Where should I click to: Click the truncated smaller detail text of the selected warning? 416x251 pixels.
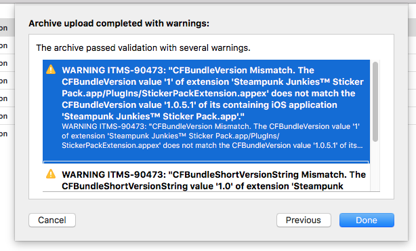[x=212, y=136]
